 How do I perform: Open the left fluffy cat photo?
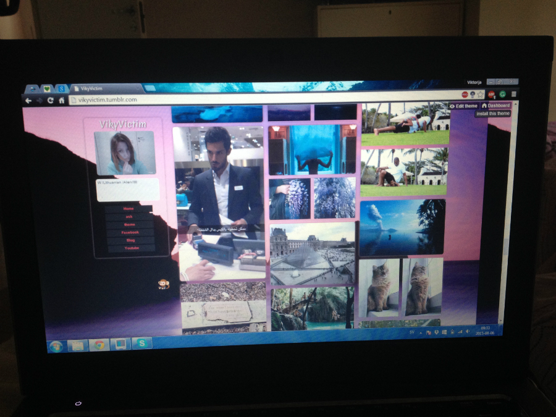(379, 287)
